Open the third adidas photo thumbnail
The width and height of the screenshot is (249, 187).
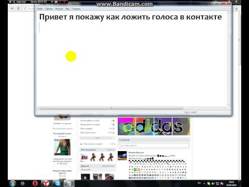coord(163,126)
